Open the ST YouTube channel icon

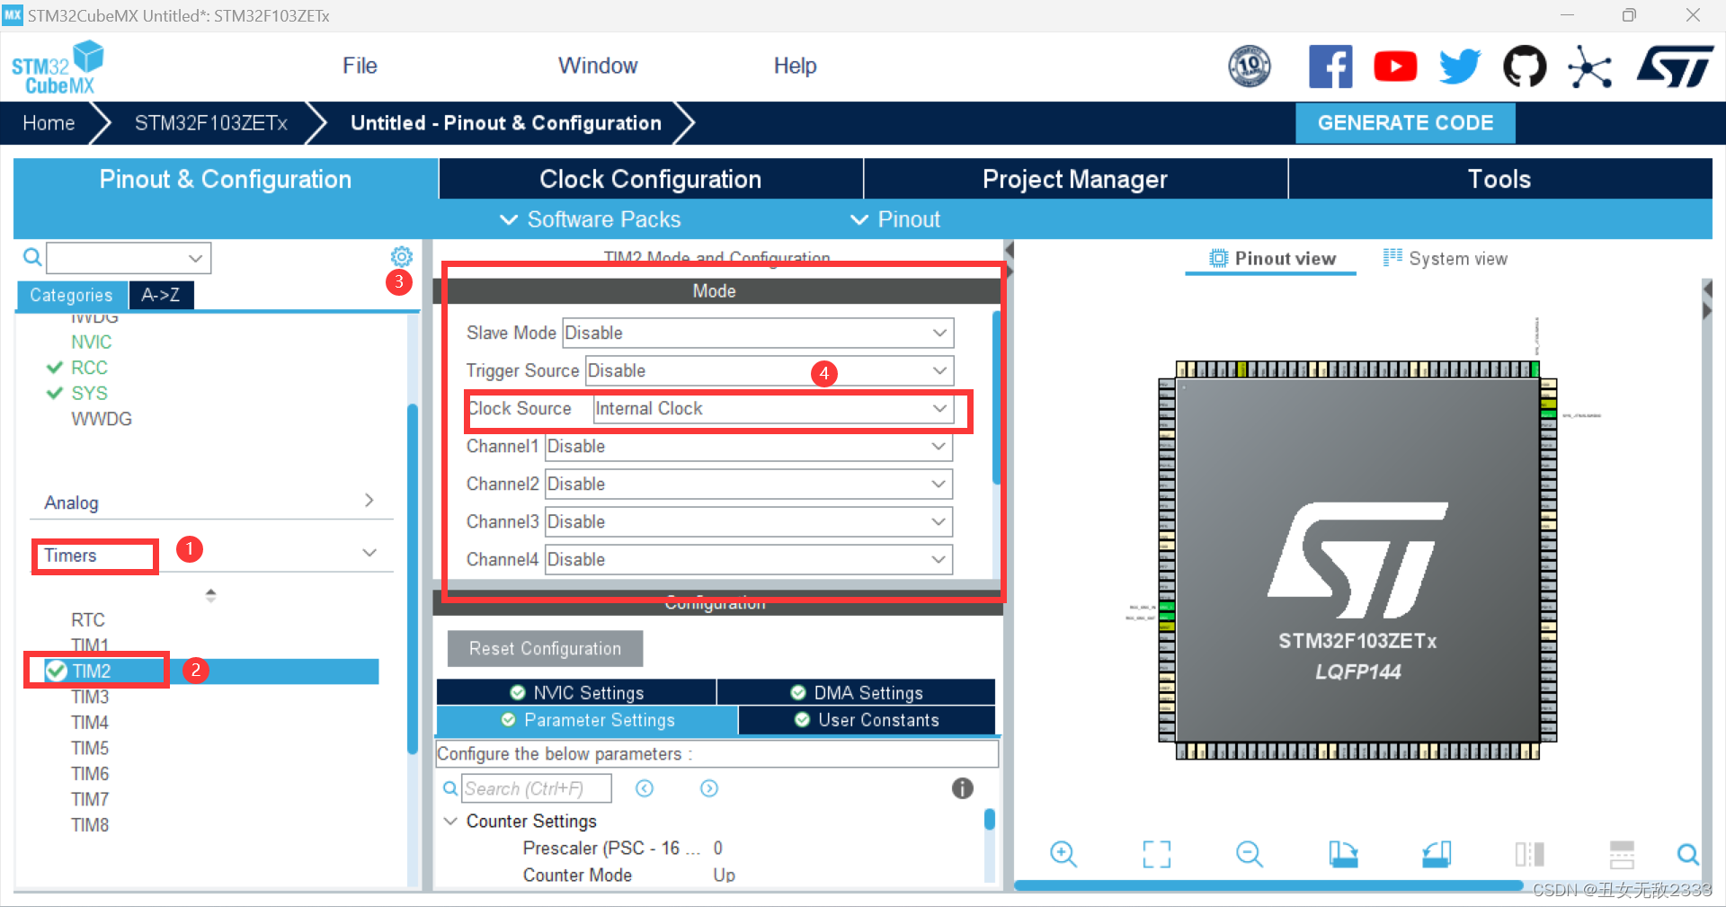point(1395,67)
